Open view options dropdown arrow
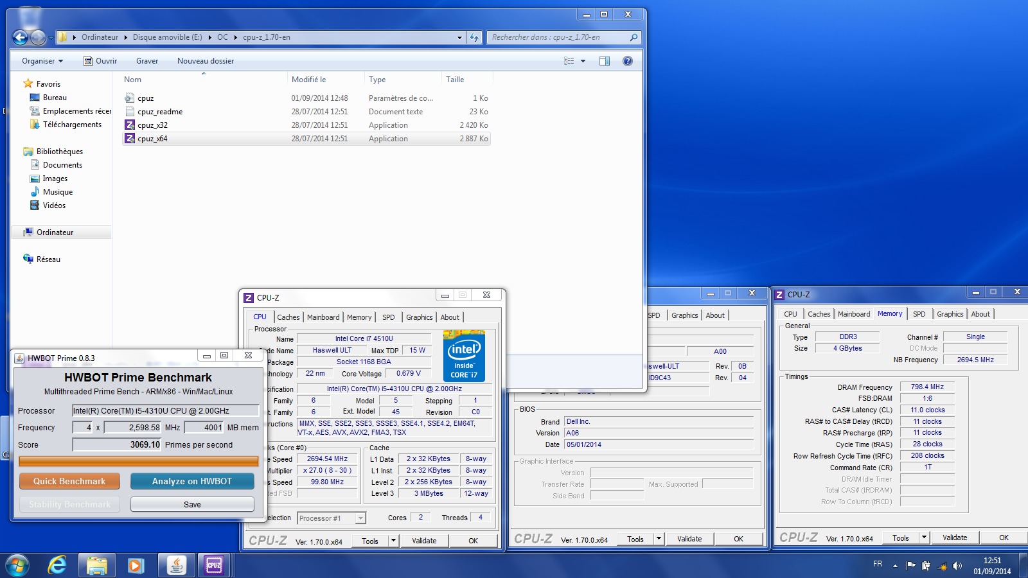The image size is (1028, 578). (x=583, y=61)
